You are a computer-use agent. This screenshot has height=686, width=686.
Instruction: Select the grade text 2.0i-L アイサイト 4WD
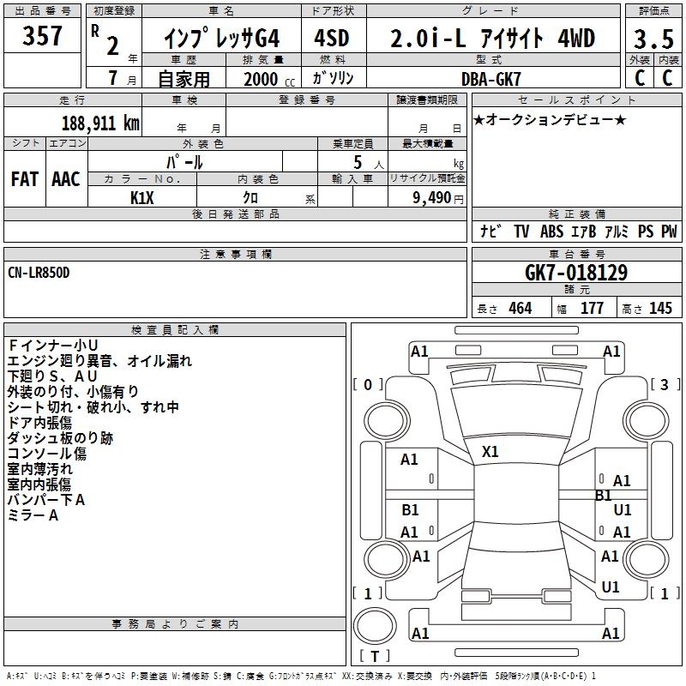tap(492, 38)
